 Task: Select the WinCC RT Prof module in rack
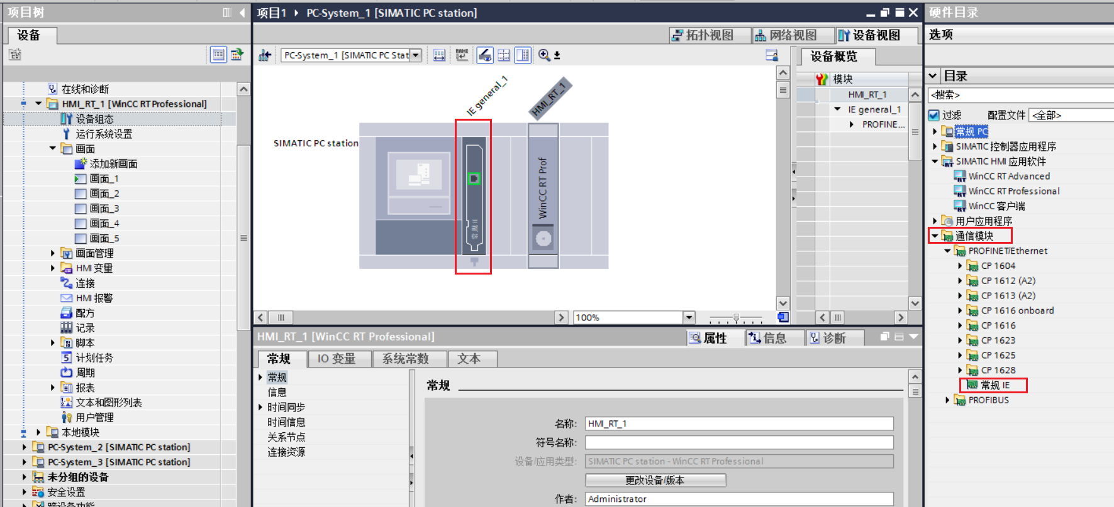(x=543, y=196)
